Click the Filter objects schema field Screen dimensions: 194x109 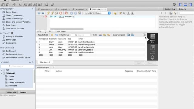(17, 66)
